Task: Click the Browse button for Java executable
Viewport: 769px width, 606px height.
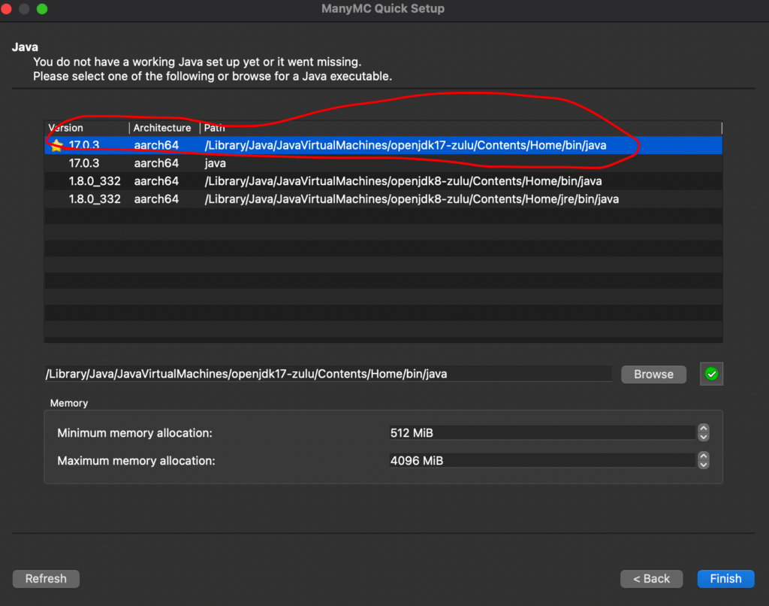Action: [x=653, y=374]
